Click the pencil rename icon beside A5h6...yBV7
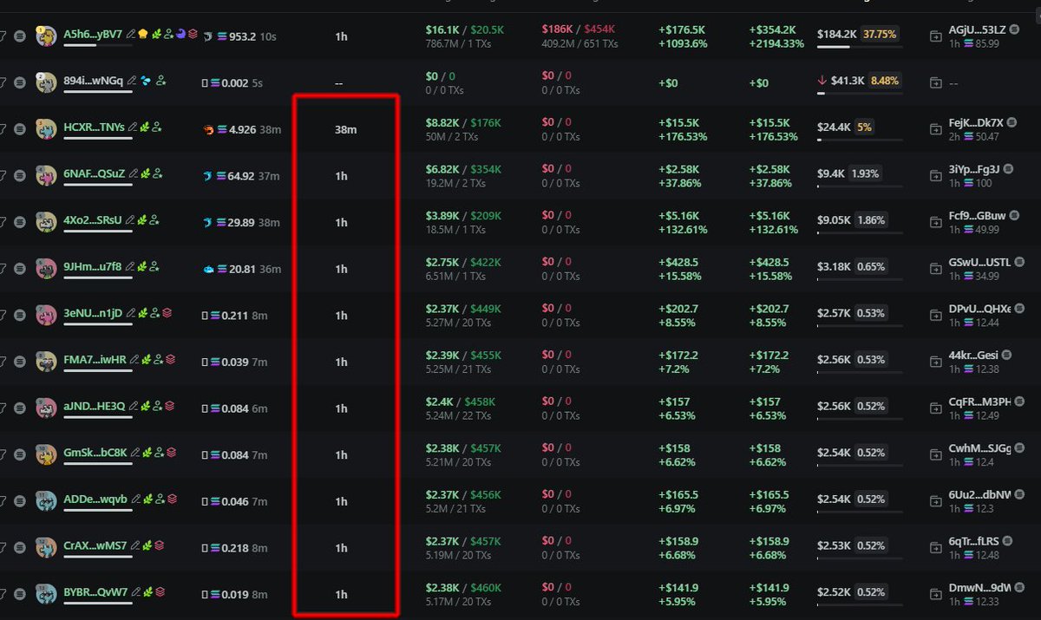The image size is (1041, 620). coord(132,34)
